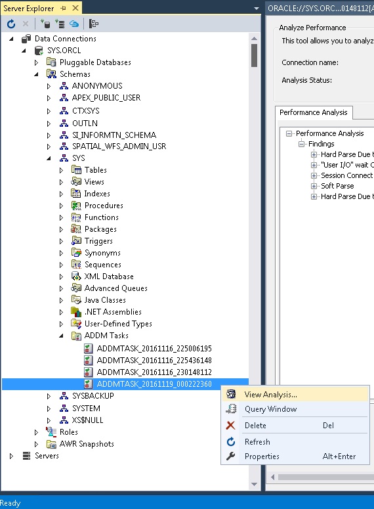Click the Roles node icon
Screen dimensions: 374x509
tap(51, 432)
